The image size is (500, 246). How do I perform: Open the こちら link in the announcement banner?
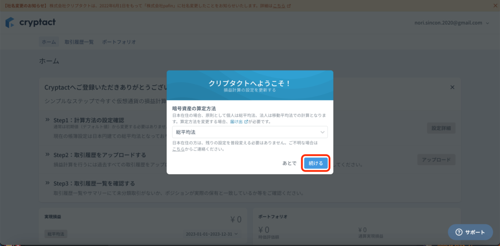[279, 6]
